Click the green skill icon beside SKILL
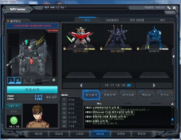The image size is (181, 140). pyautogui.click(x=54, y=80)
